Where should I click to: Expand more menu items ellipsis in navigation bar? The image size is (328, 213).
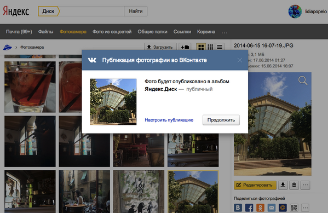pos(225,32)
